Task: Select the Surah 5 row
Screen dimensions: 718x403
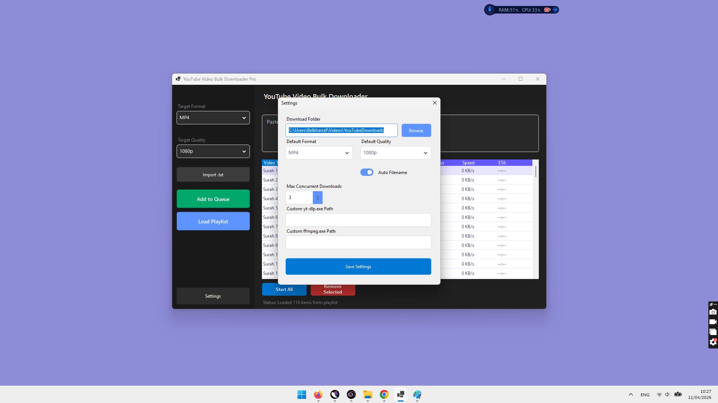Action: [x=270, y=208]
